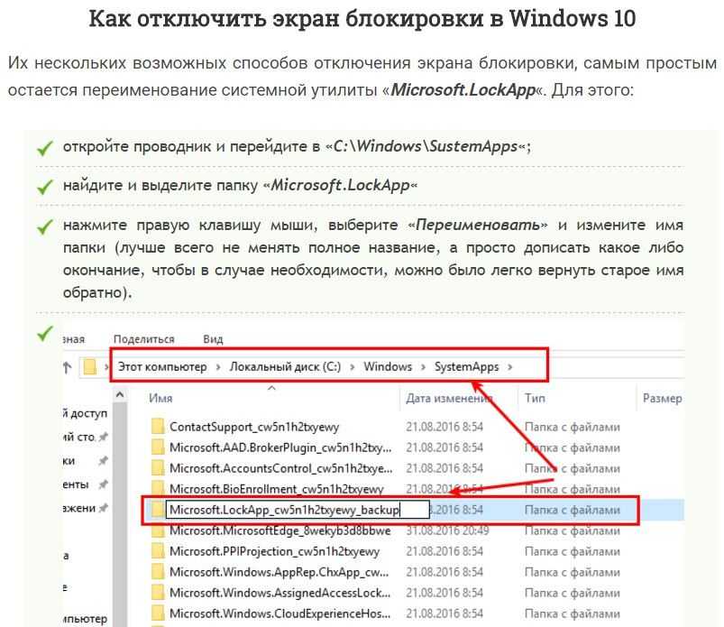Viewport: 724px width, 627px height.
Task: Click the 31.08.2016 20:49 date cell
Action: coord(447,530)
